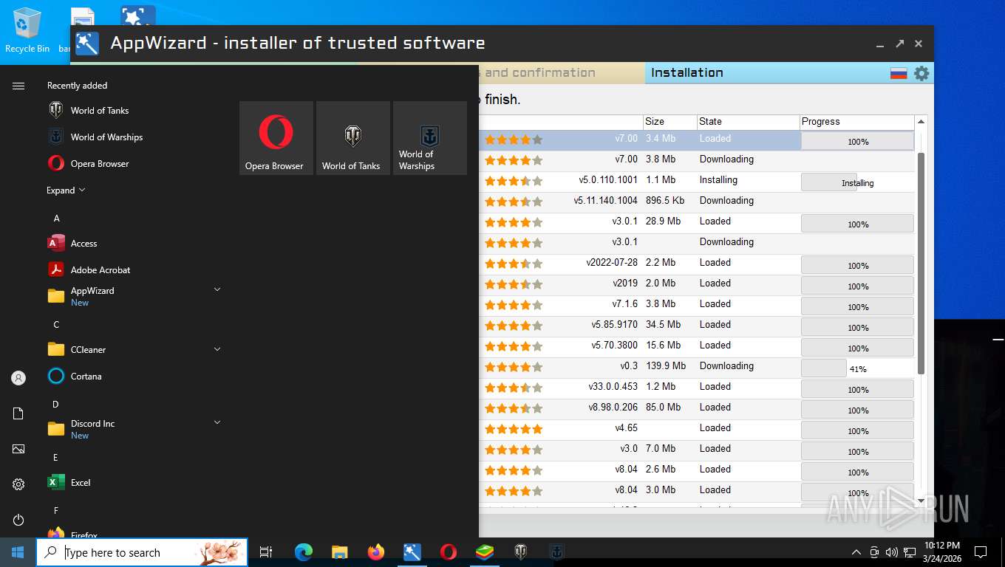Show hidden system tray icons
Image resolution: width=1005 pixels, height=567 pixels.
click(x=856, y=552)
